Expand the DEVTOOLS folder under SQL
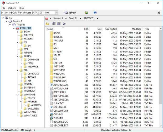163x132 pixels. coord(21,74)
